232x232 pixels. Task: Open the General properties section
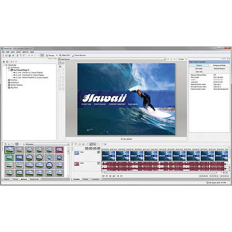[199, 65]
